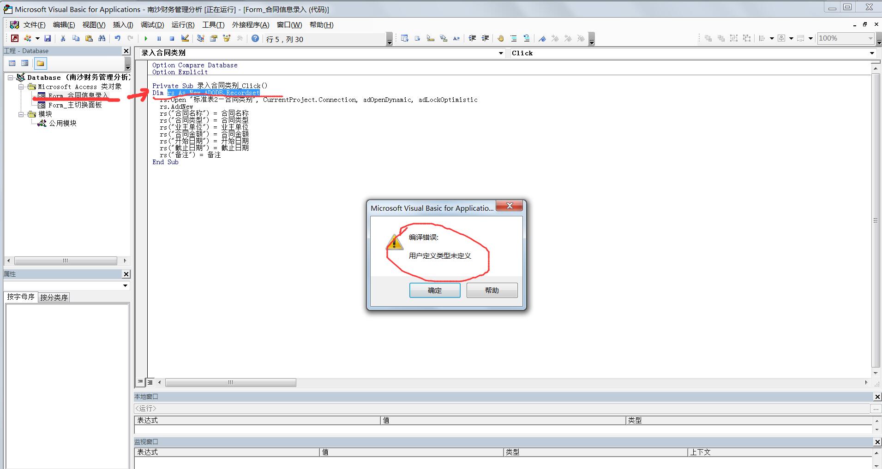
Task: Click 帮助 in compile error dialog
Action: coord(492,290)
